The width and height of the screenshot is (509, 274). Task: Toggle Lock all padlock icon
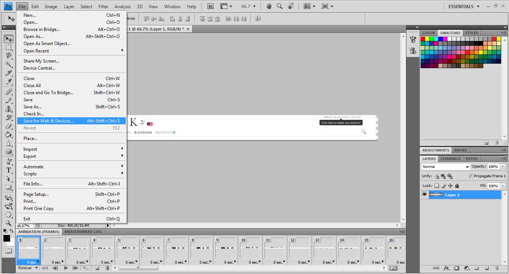(x=457, y=186)
